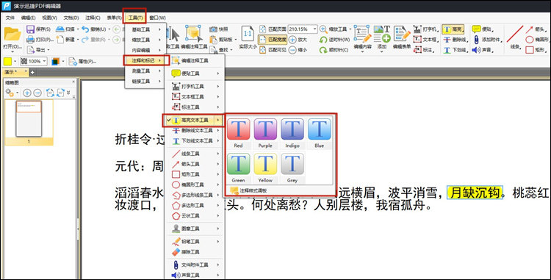Click the zoom-in icon in thumbnail panel
Image resolution: width=551 pixels, height=280 pixels.
26,93
